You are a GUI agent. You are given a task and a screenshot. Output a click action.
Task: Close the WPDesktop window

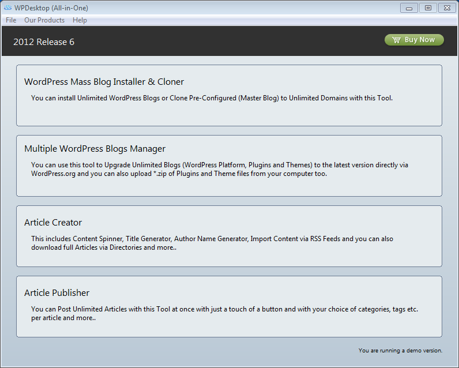(446, 7)
